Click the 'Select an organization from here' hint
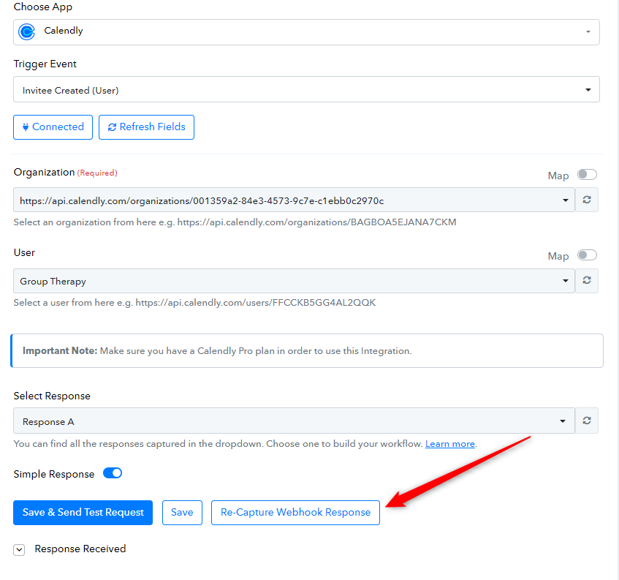 (235, 222)
